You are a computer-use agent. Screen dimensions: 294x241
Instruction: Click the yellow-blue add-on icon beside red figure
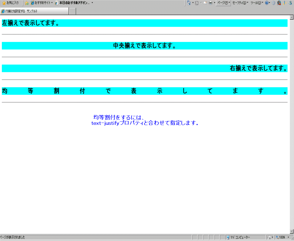pos(285,3)
